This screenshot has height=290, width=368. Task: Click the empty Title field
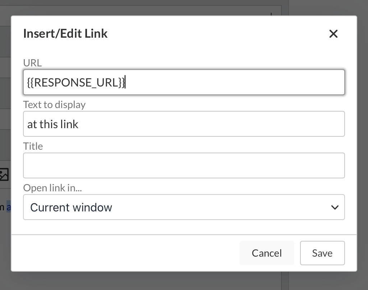click(184, 165)
